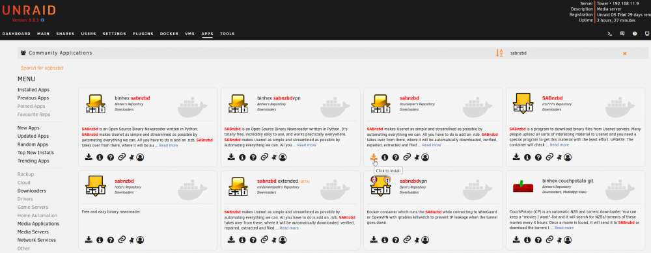
Task: Install Dyon's sabnzbdvpn app
Action: [374, 240]
